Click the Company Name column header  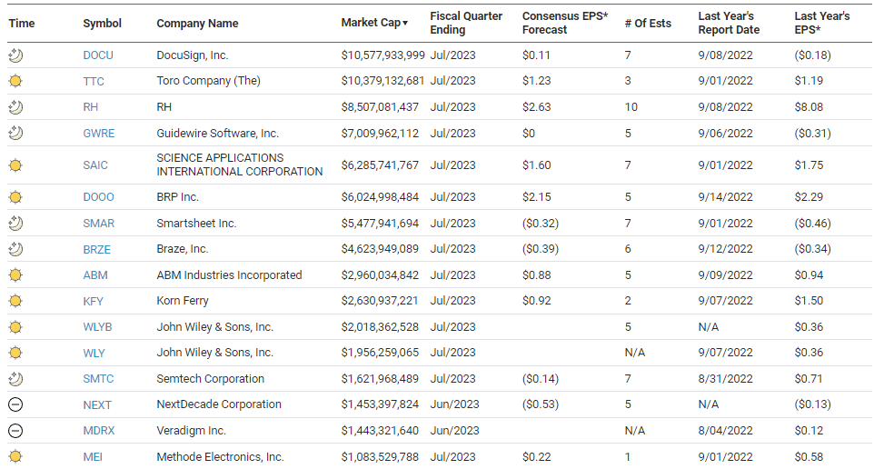point(197,23)
